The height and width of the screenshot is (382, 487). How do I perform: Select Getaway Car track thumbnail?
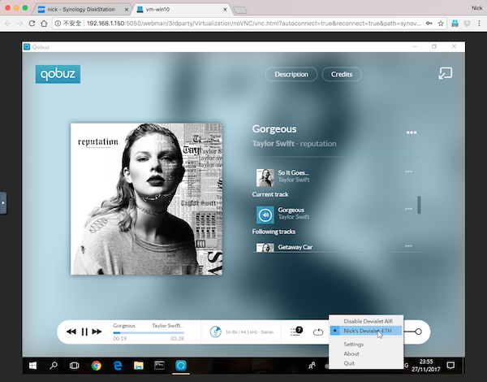[x=265, y=248]
